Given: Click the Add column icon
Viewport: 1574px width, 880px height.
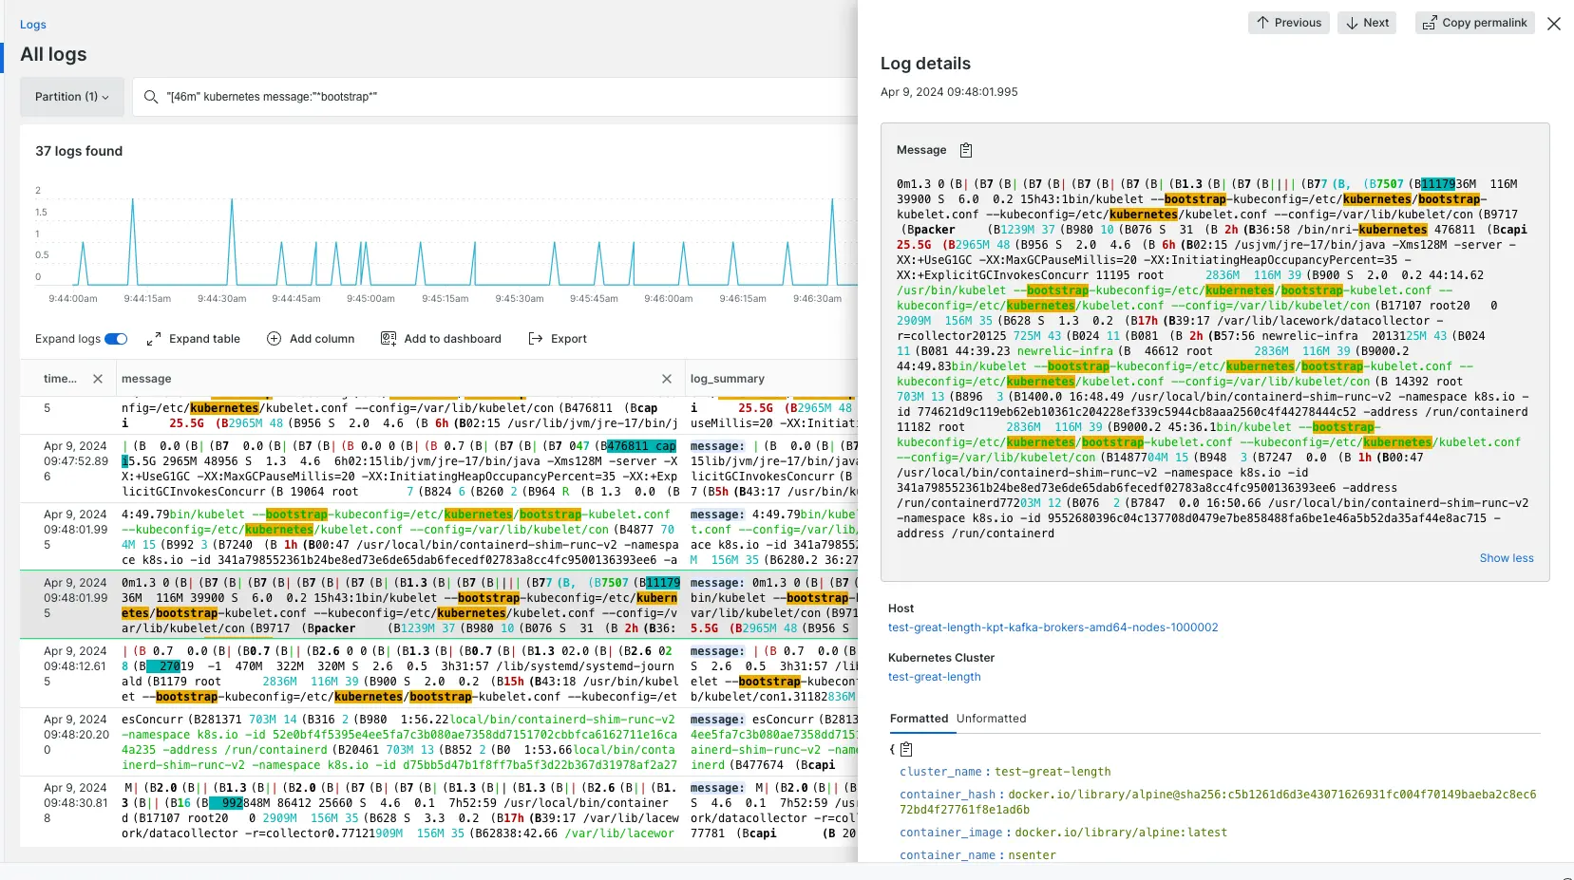Looking at the screenshot, I should [273, 338].
